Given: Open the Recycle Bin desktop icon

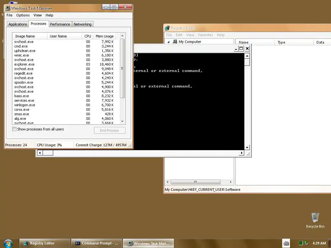Looking at the screenshot, I should pyautogui.click(x=315, y=220).
